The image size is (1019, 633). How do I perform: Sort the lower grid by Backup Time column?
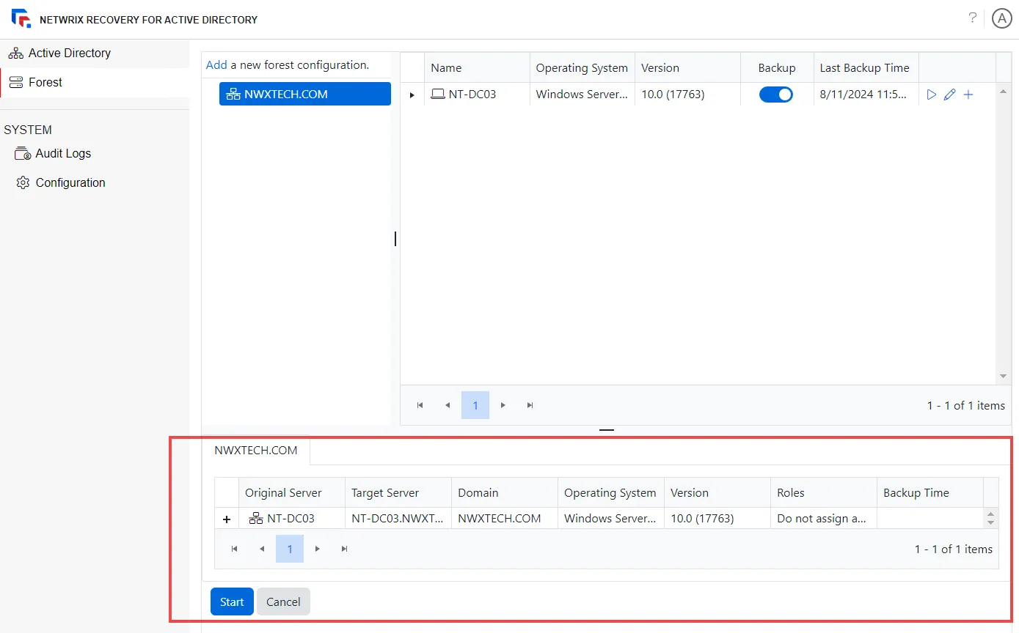coord(930,492)
